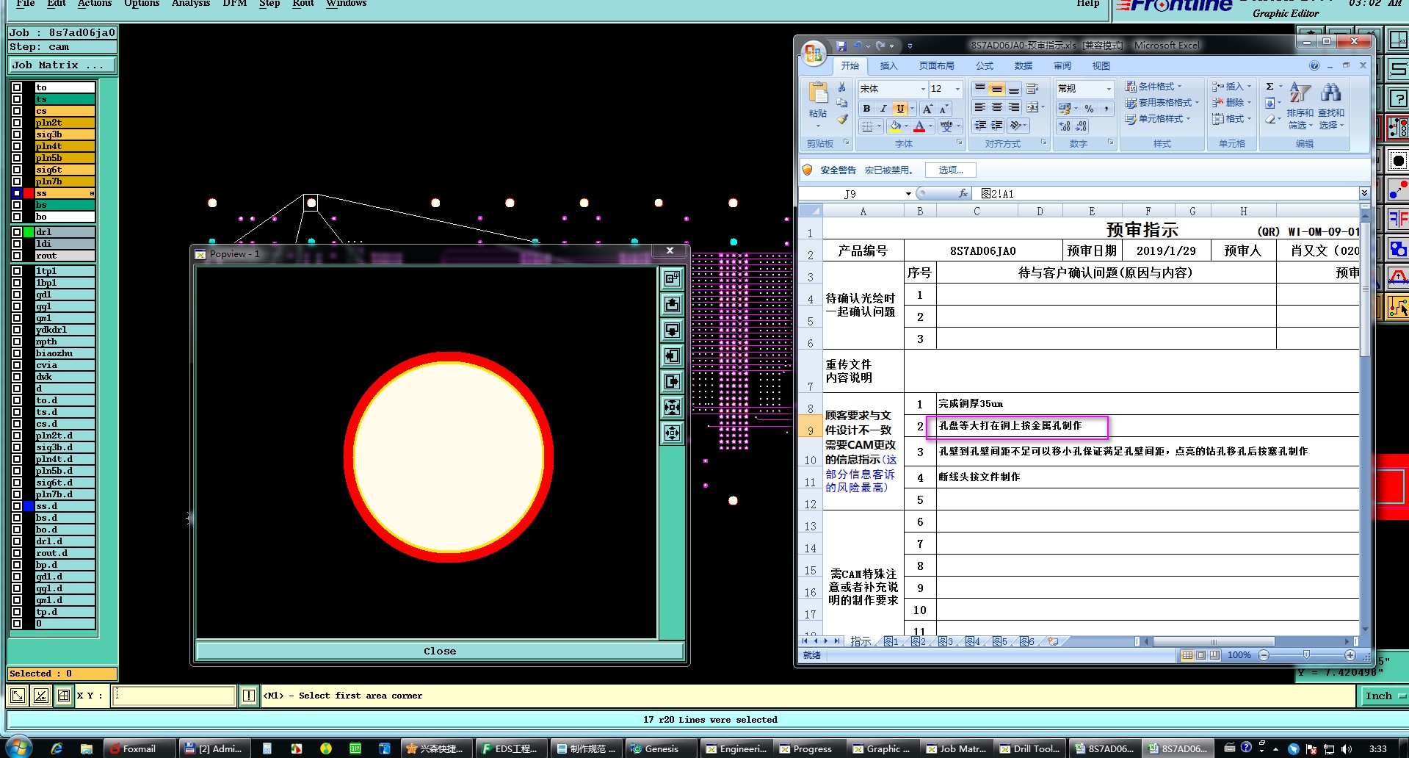Click the pan up button in Popview

(x=672, y=305)
